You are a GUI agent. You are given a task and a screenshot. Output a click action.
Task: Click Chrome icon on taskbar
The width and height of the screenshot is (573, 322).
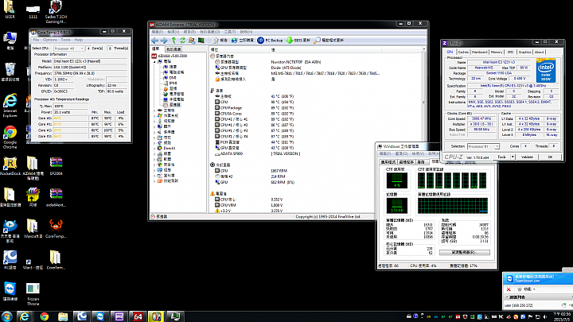tap(45, 316)
